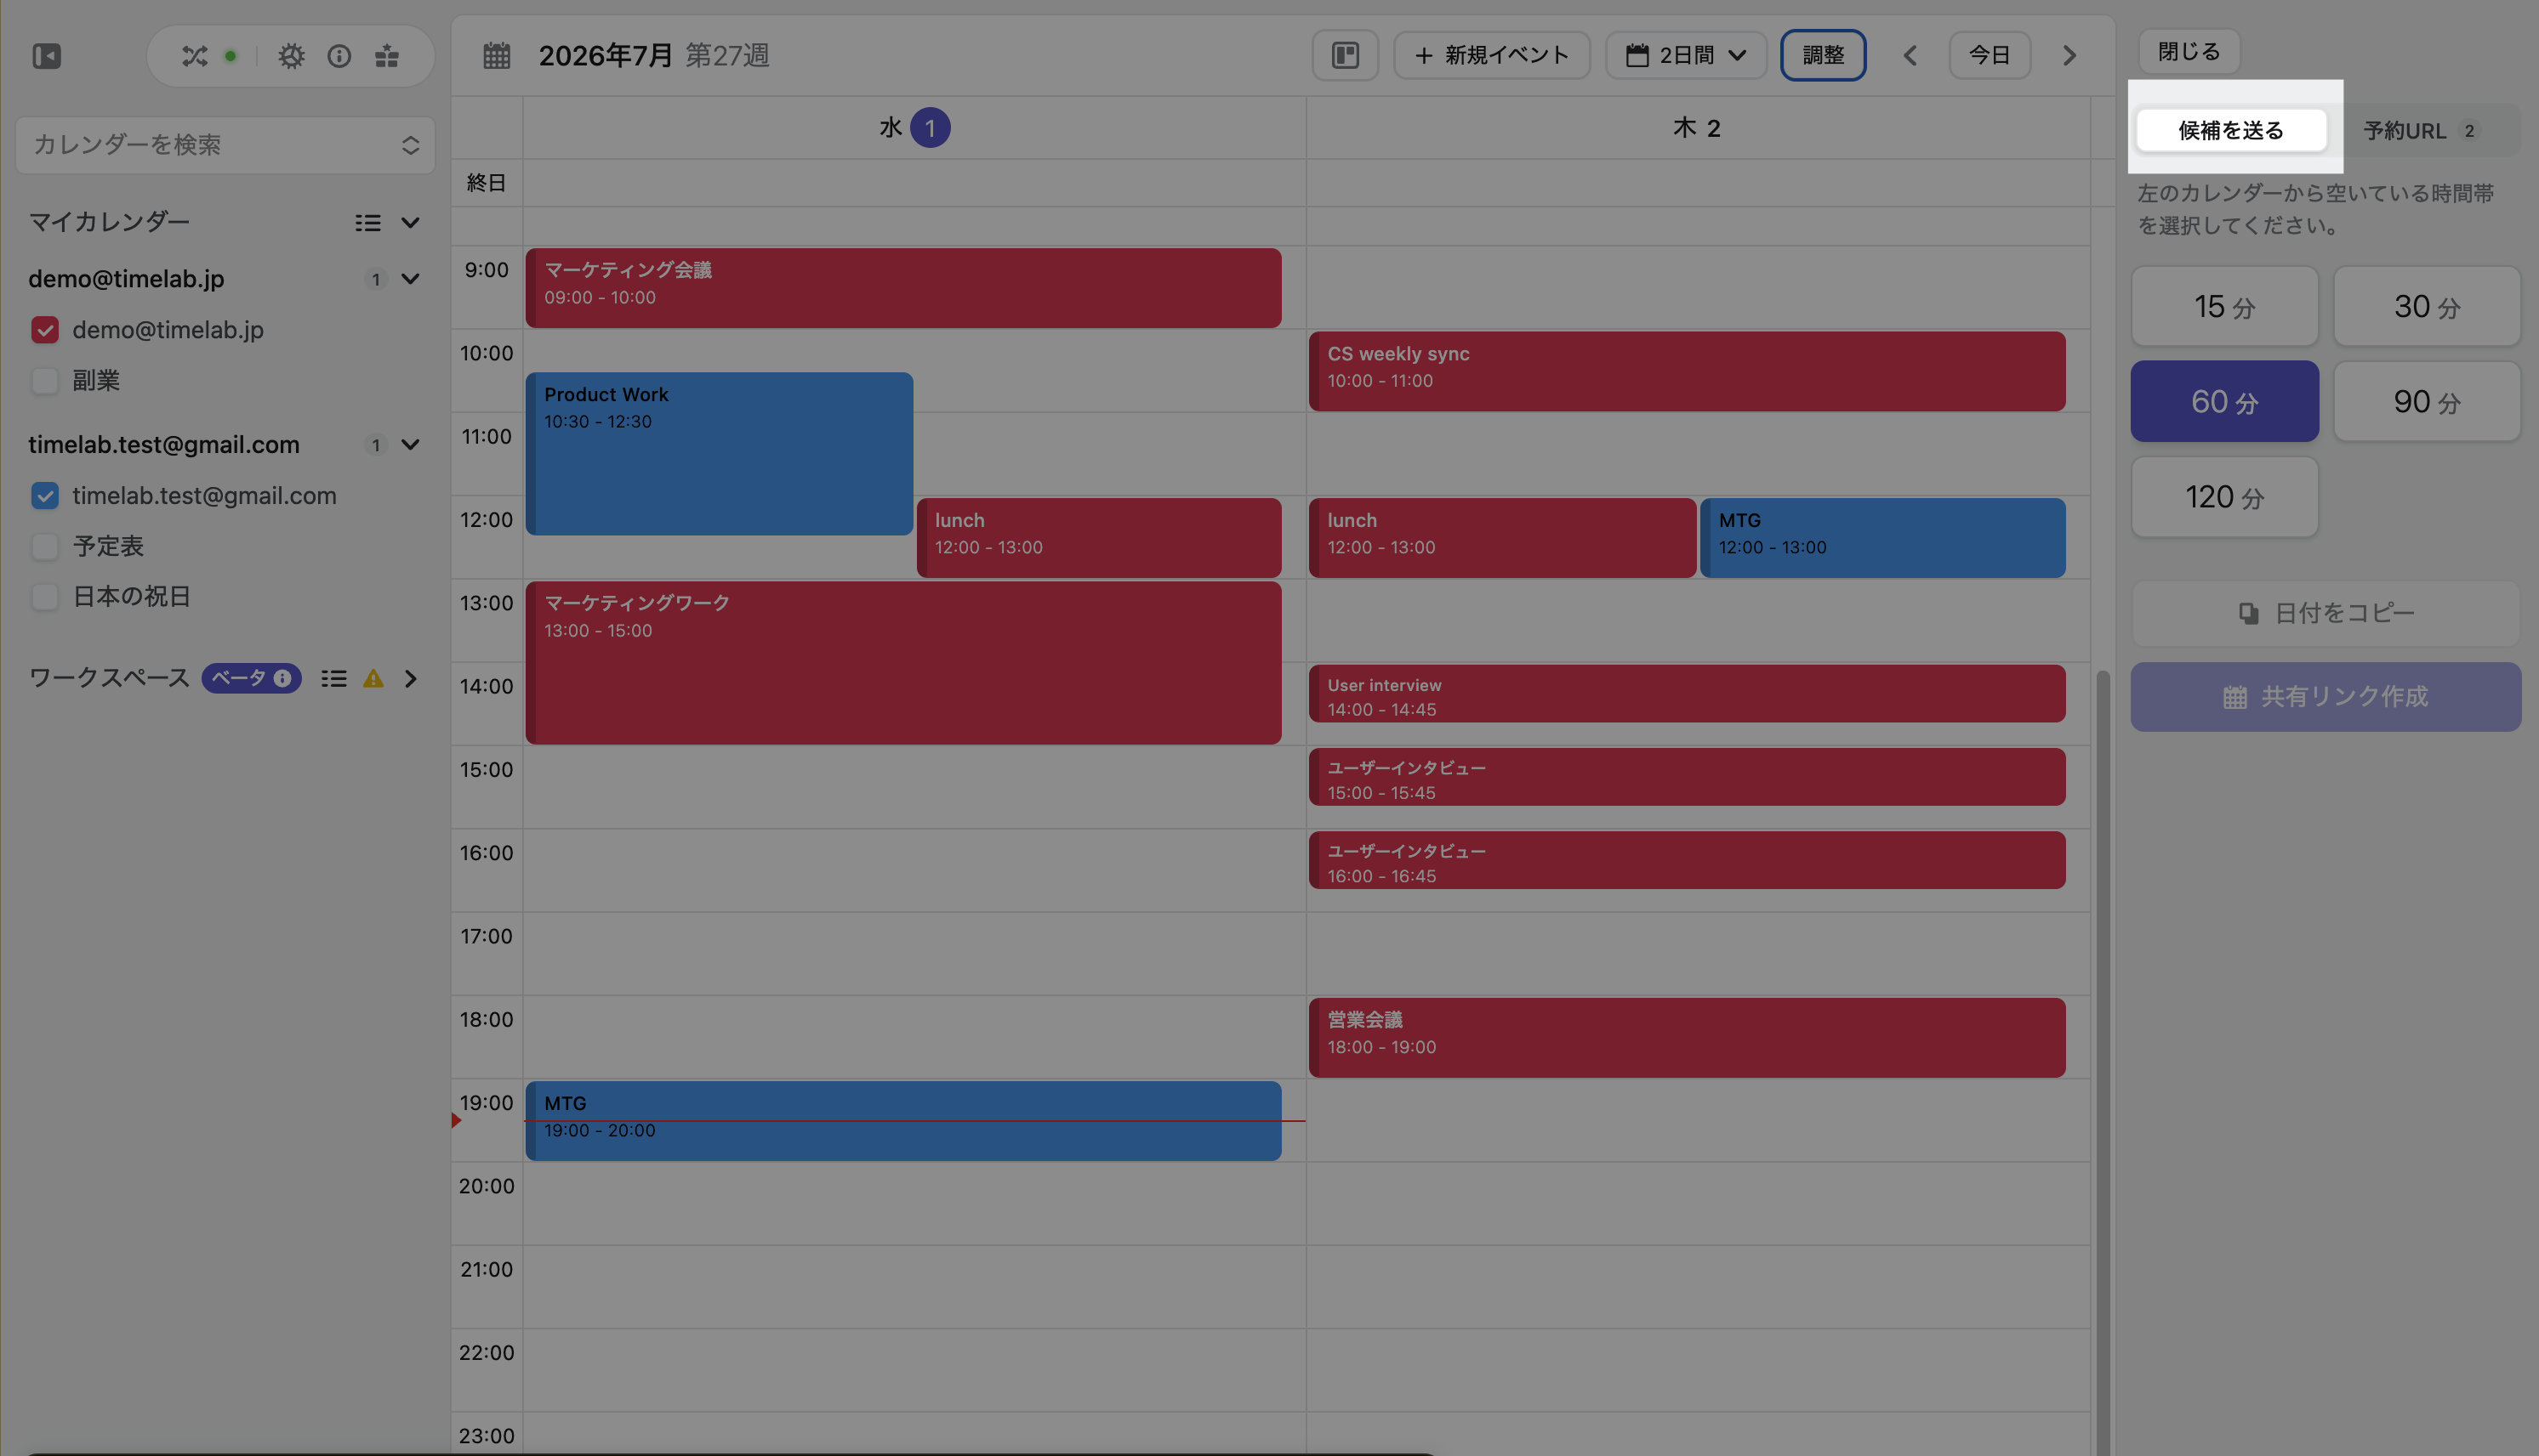Open the 営業会議 event
This screenshot has width=2539, height=1456.
(x=1687, y=1038)
